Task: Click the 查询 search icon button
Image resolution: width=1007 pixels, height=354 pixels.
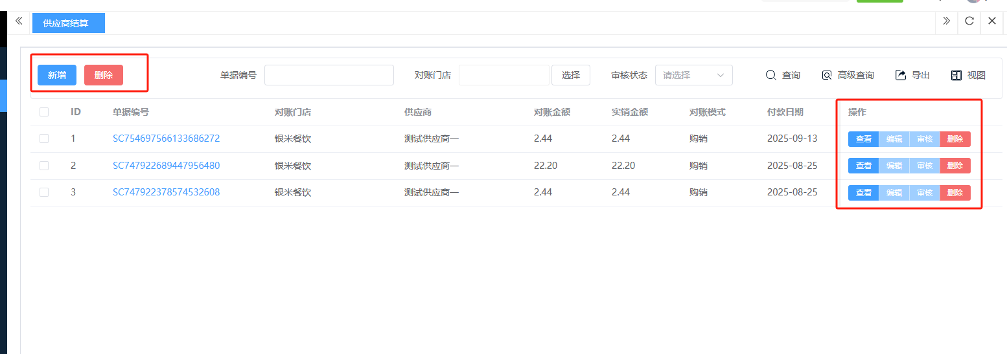Action: point(771,75)
